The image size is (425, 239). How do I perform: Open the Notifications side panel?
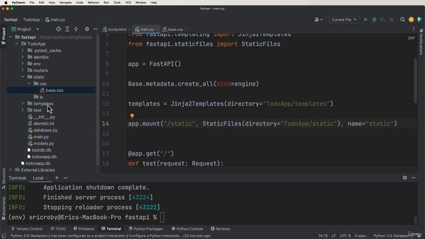(421, 42)
